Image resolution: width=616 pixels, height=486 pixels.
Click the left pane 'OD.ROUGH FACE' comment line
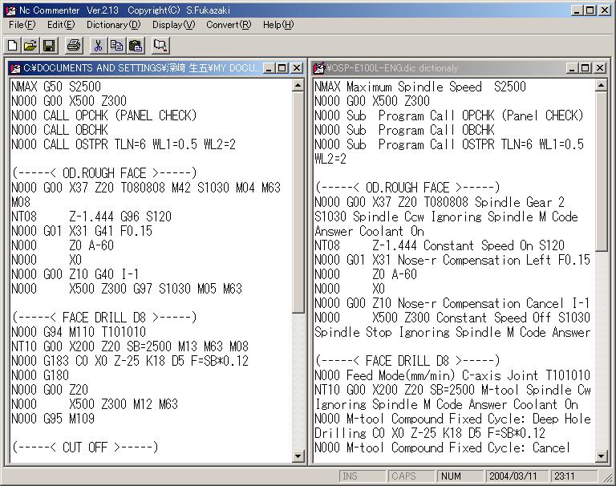point(104,173)
